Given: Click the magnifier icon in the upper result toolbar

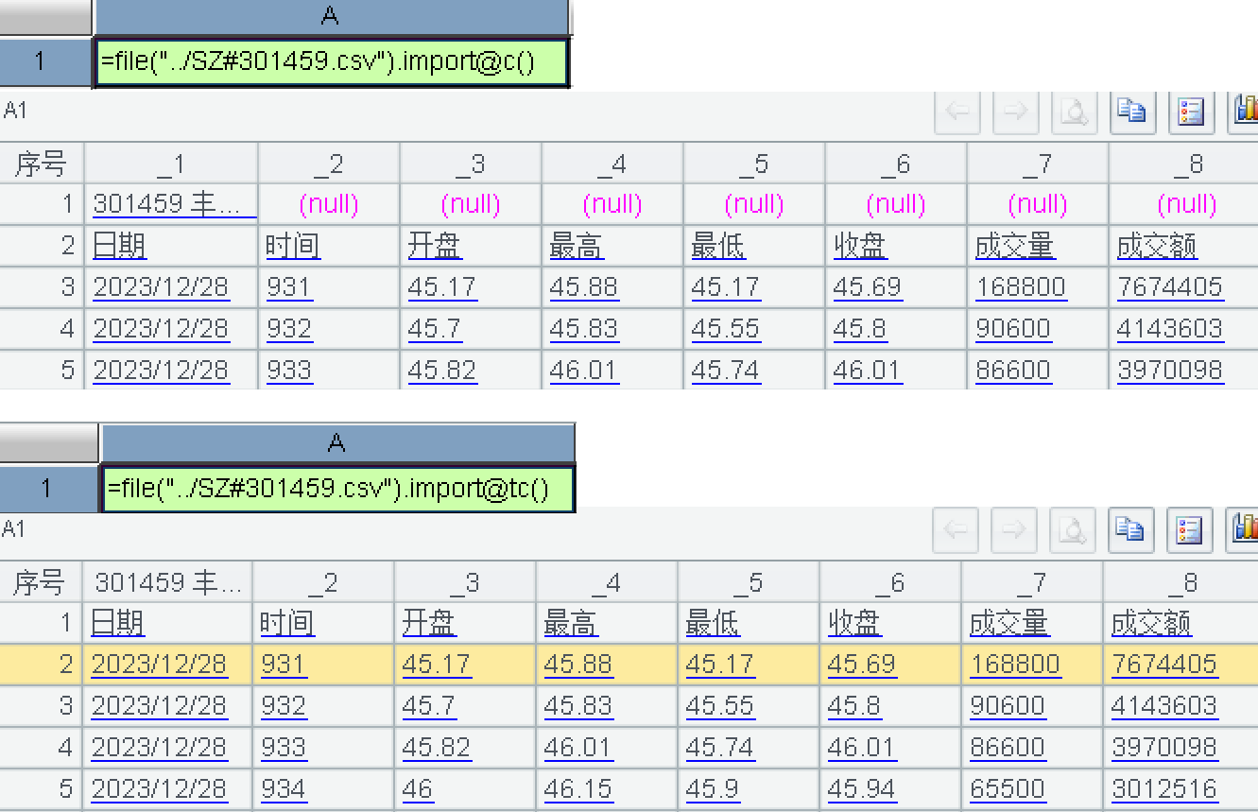Looking at the screenshot, I should [1074, 112].
